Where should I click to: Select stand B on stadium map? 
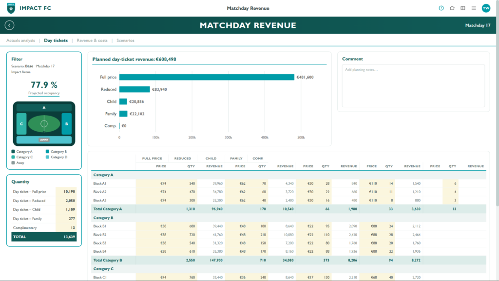66,123
